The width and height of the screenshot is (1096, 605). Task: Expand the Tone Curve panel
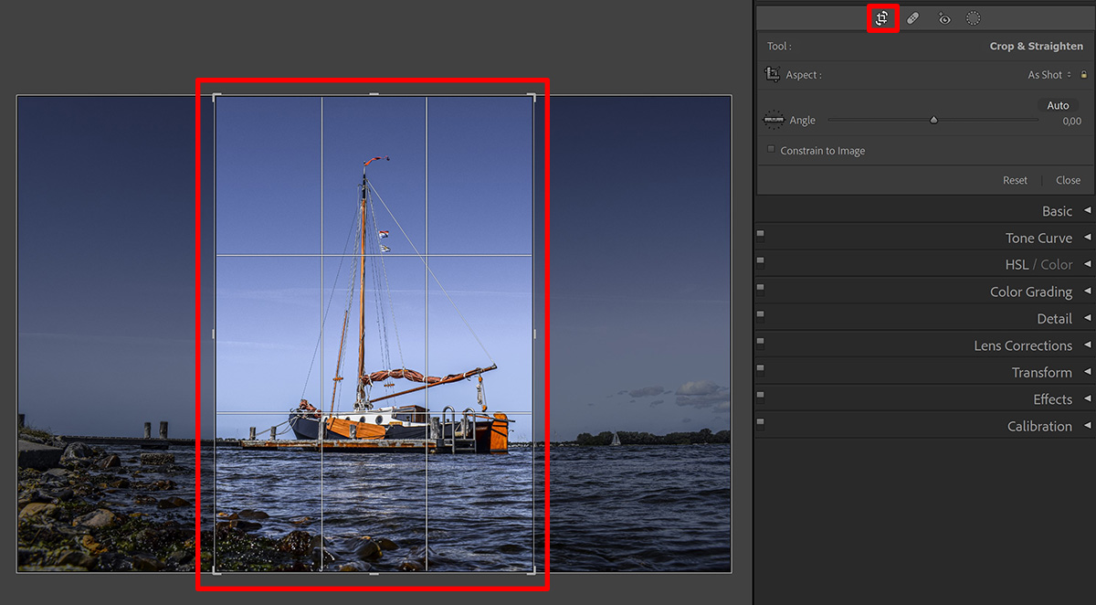[1038, 237]
